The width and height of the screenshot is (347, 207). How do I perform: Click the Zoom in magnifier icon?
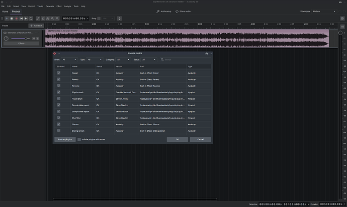point(52,19)
